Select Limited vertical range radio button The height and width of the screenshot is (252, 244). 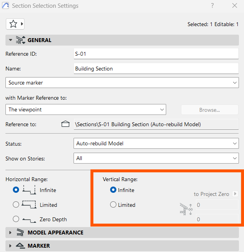(x=113, y=204)
